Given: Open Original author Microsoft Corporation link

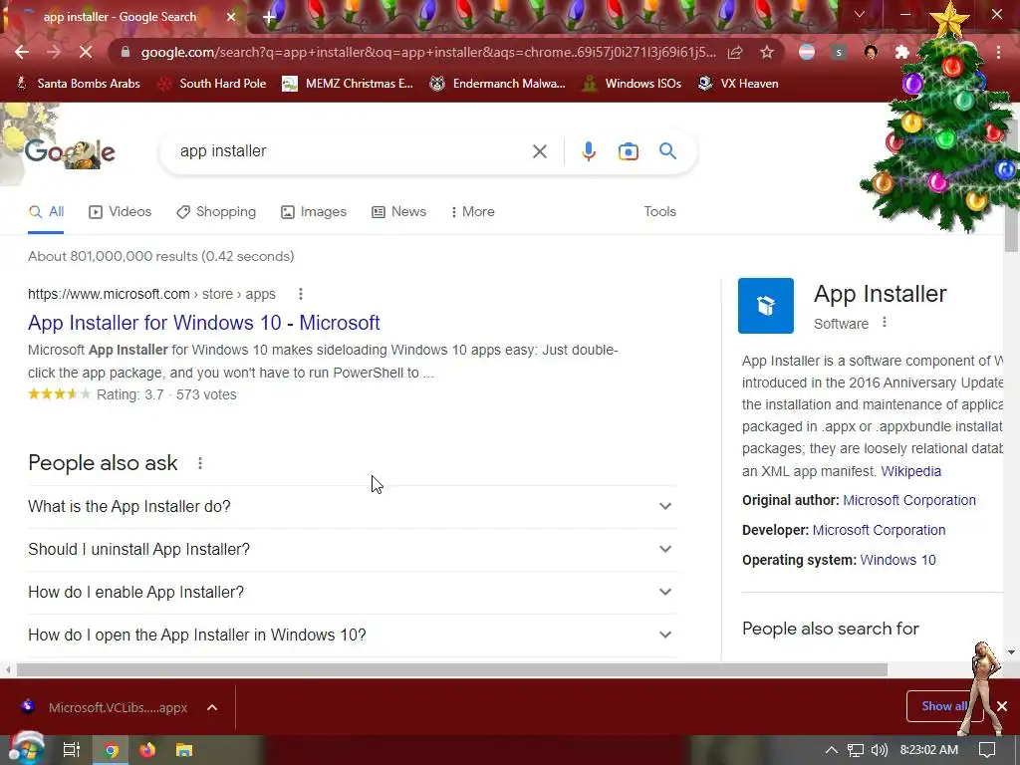Looking at the screenshot, I should pos(909,500).
